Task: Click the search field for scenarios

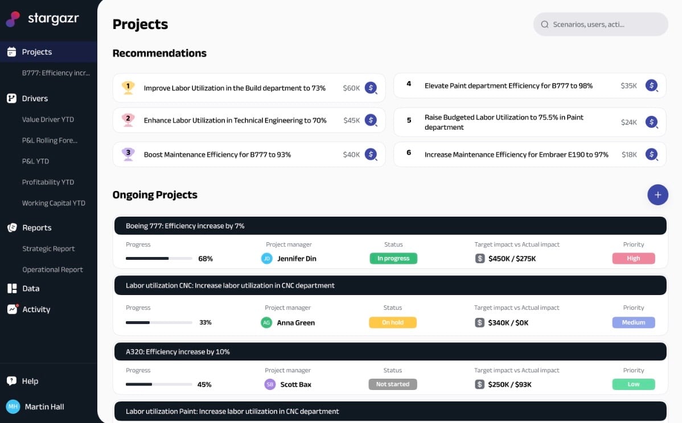Action: tap(601, 24)
